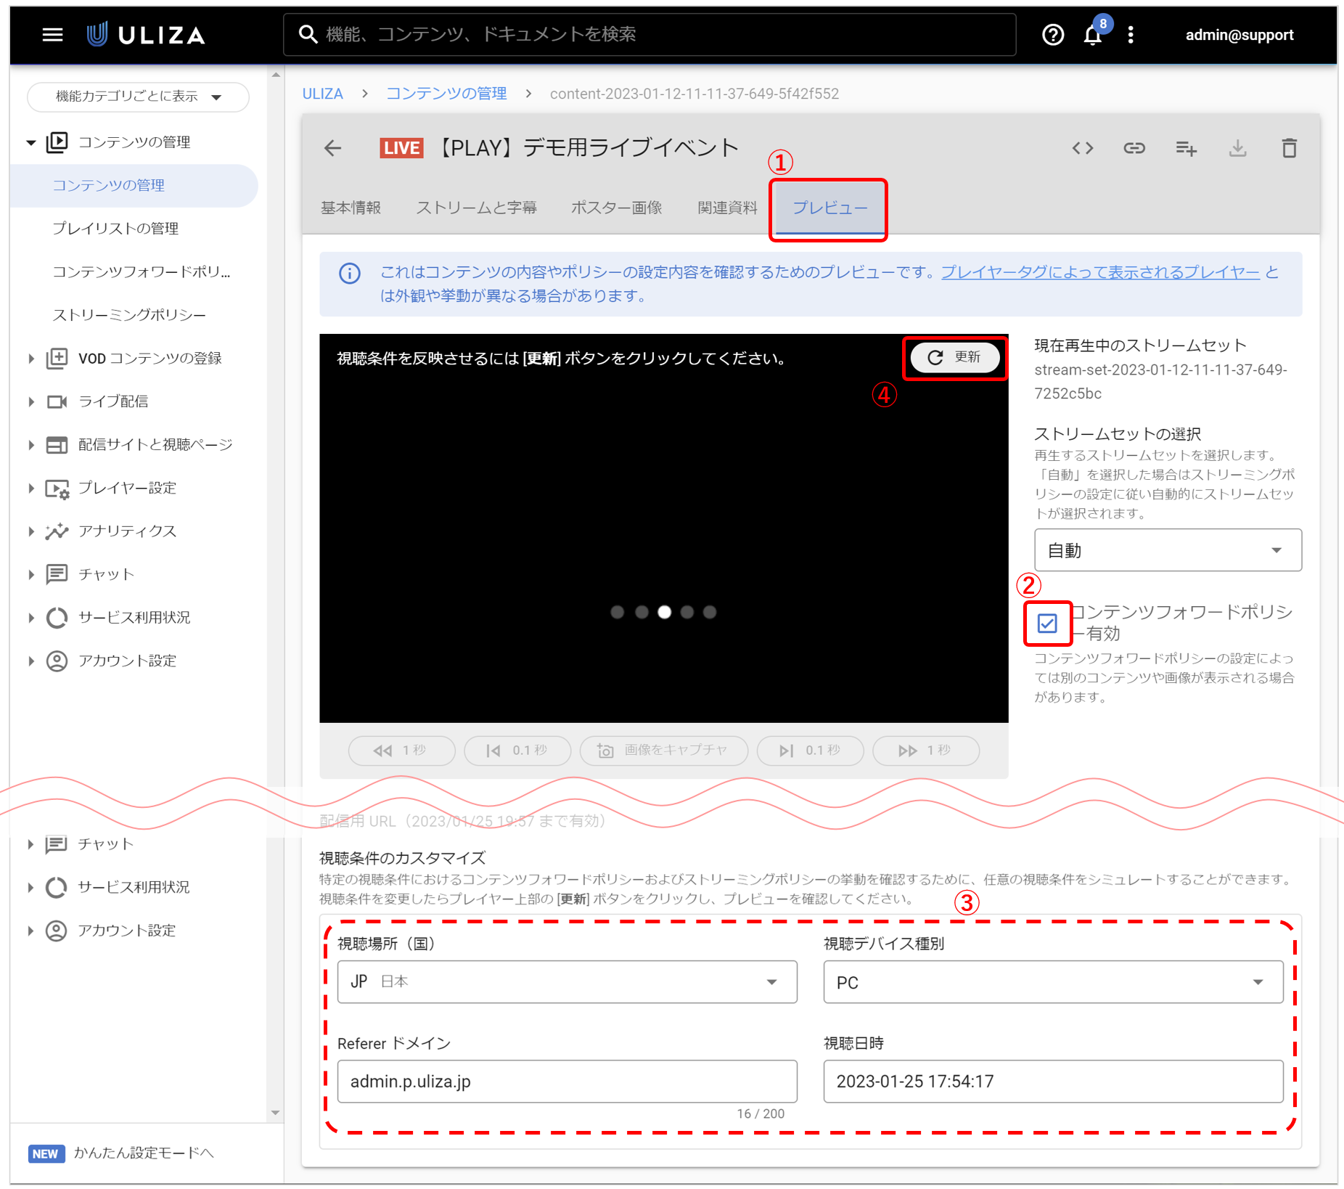
Task: Open the ポスター画像 tab
Action: click(x=615, y=208)
